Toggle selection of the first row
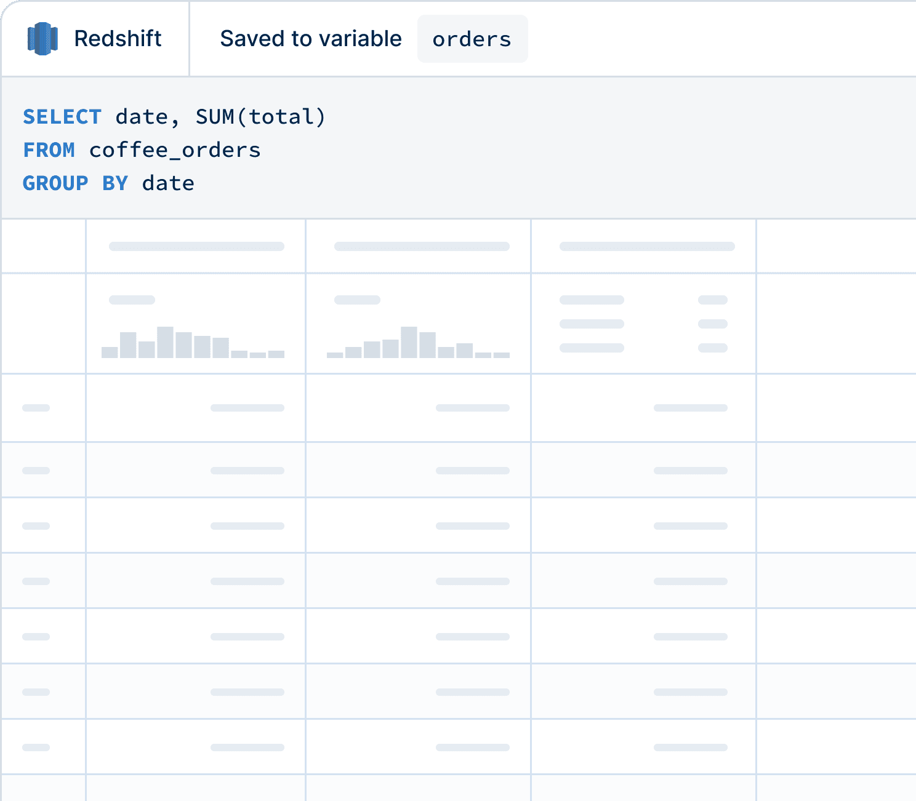This screenshot has height=801, width=916. (37, 407)
